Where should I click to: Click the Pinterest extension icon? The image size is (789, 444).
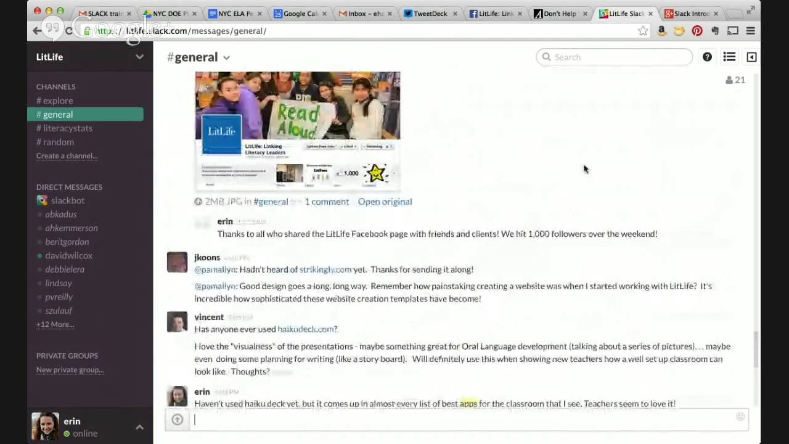point(697,31)
